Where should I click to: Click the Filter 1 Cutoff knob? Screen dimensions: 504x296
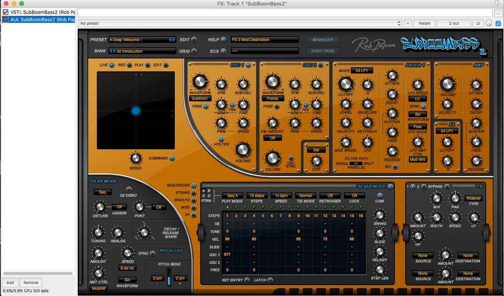point(345,84)
